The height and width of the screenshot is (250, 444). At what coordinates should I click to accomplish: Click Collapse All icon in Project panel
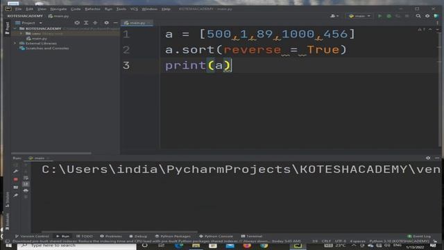coord(95,23)
